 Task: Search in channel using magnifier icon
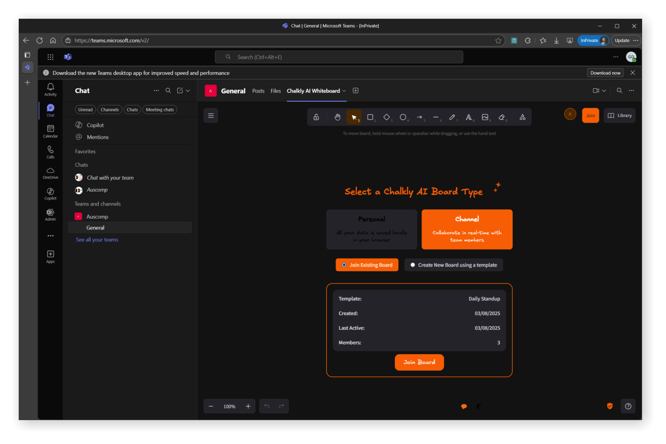tap(619, 90)
